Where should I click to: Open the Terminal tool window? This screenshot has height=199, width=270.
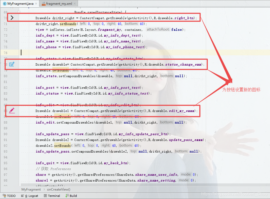pyautogui.click(x=52, y=196)
